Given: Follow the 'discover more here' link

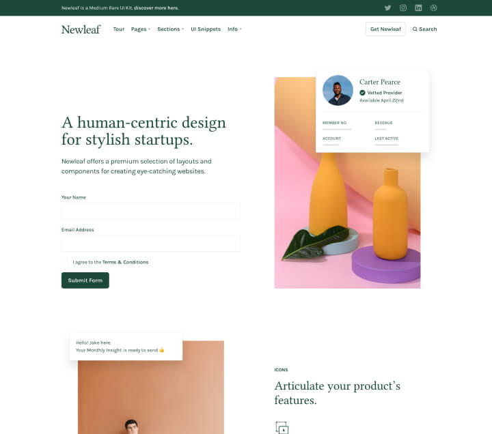Looking at the screenshot, I should coord(156,8).
